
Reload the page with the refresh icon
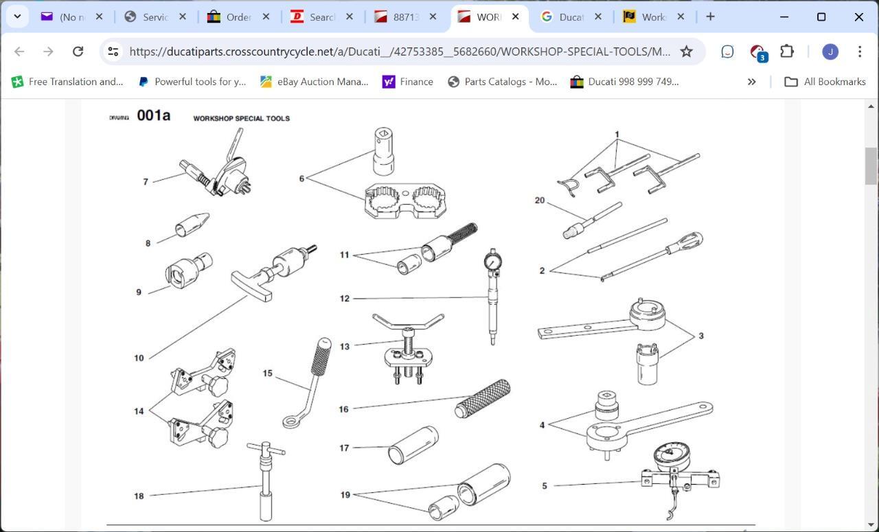(78, 51)
